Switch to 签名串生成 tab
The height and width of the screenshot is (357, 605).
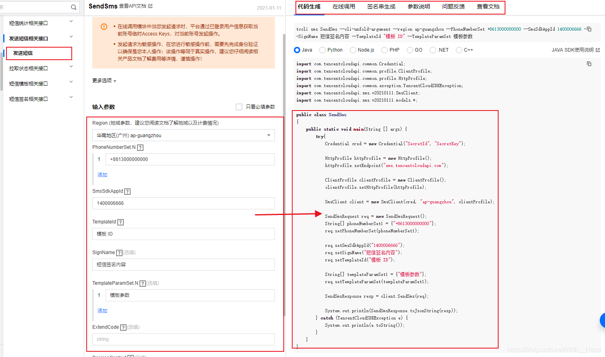(381, 7)
